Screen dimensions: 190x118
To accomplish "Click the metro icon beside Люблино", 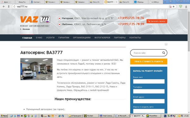I will pyautogui.click(x=60, y=25).
